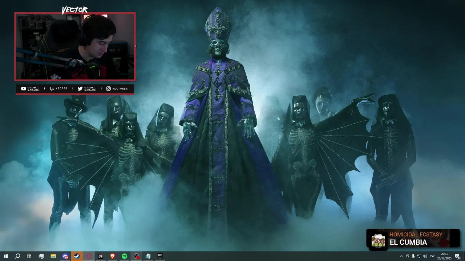Click the Meet Now tray icon
Image resolution: width=465 pixels, height=261 pixels.
[x=407, y=256]
